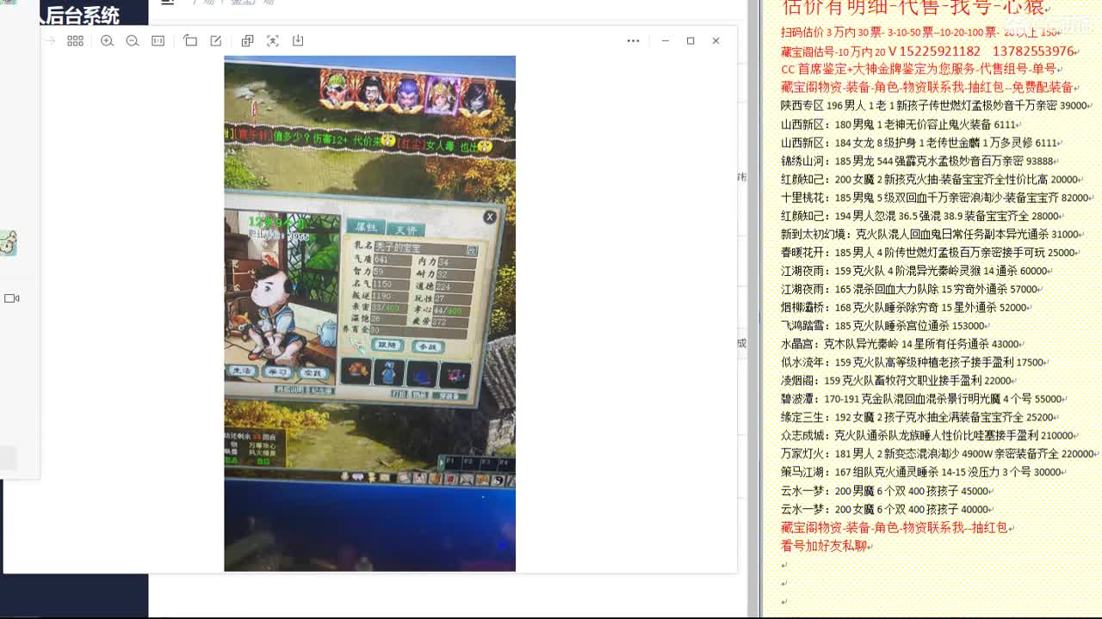Image resolution: width=1102 pixels, height=619 pixels.
Task: Open the edit image tool
Action: coord(216,40)
